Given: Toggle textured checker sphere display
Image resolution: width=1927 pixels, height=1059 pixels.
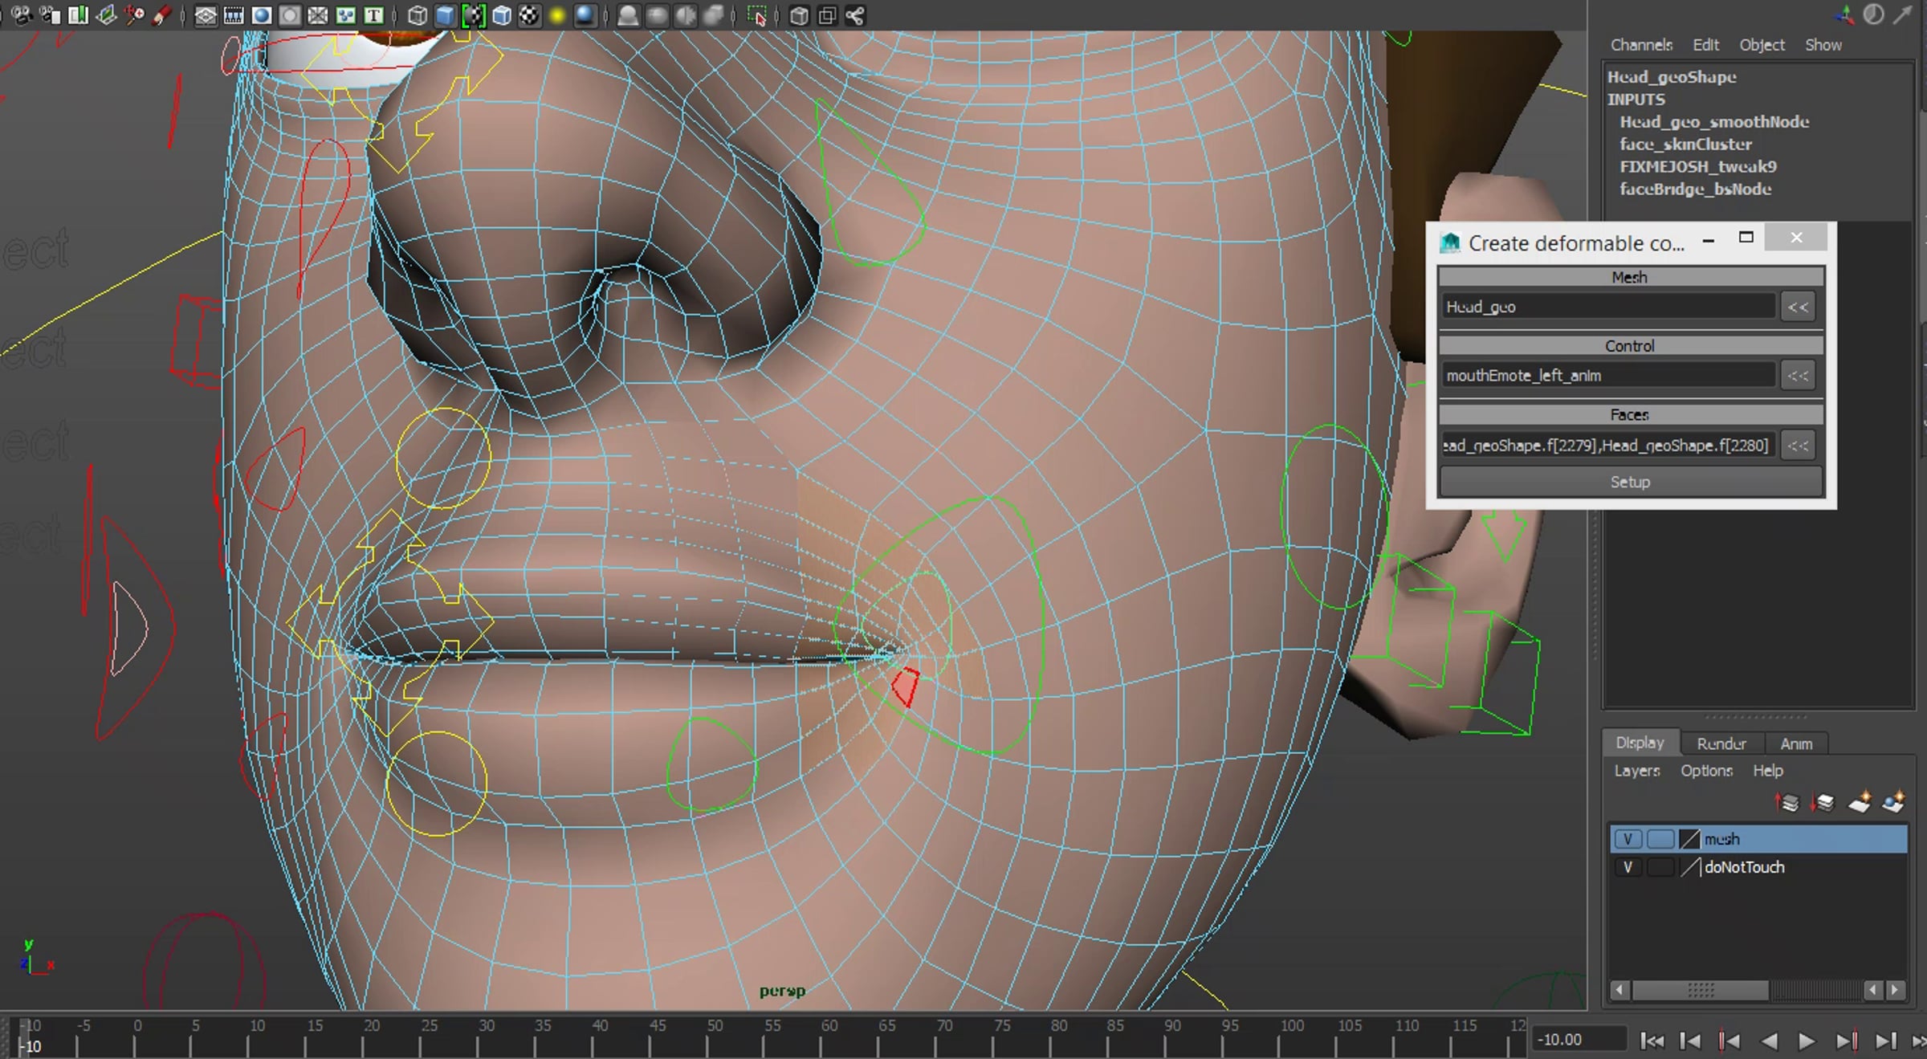Looking at the screenshot, I should 529,15.
